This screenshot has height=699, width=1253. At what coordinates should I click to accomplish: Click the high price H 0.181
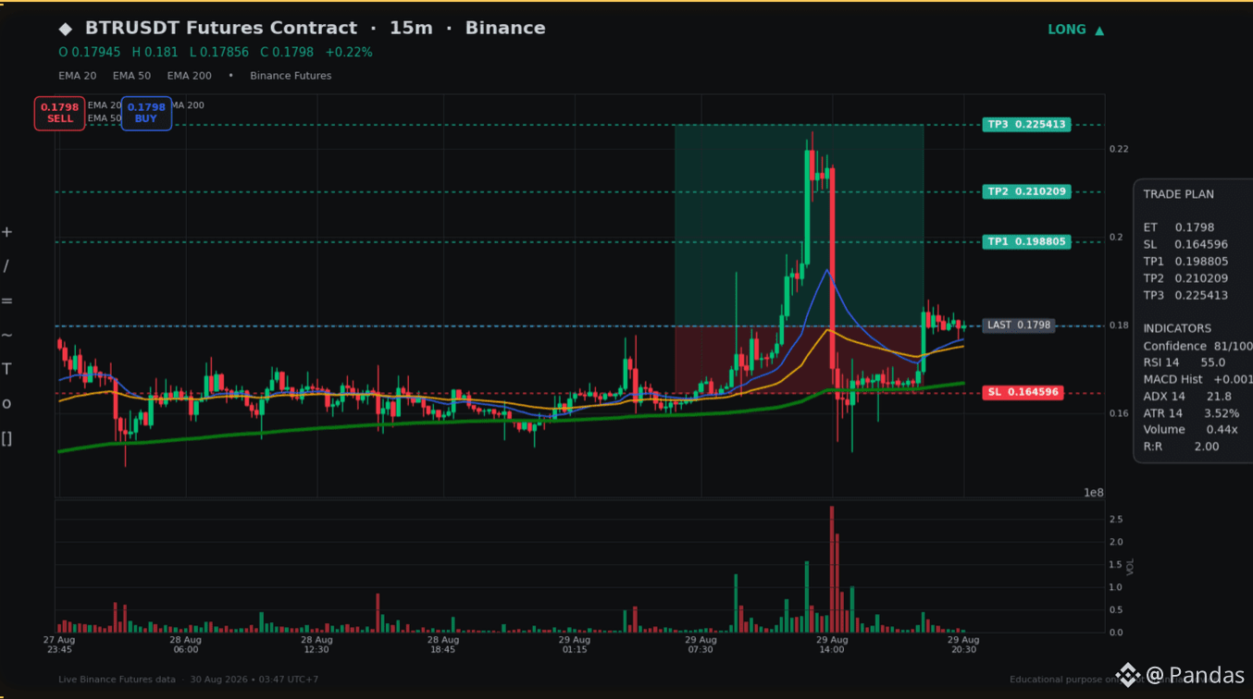click(x=155, y=53)
